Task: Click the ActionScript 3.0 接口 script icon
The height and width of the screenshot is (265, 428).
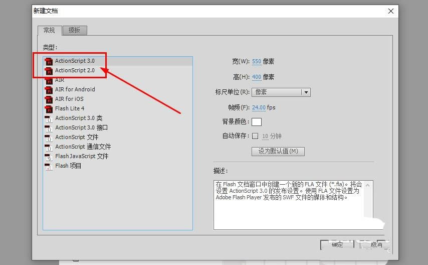Action: point(49,128)
